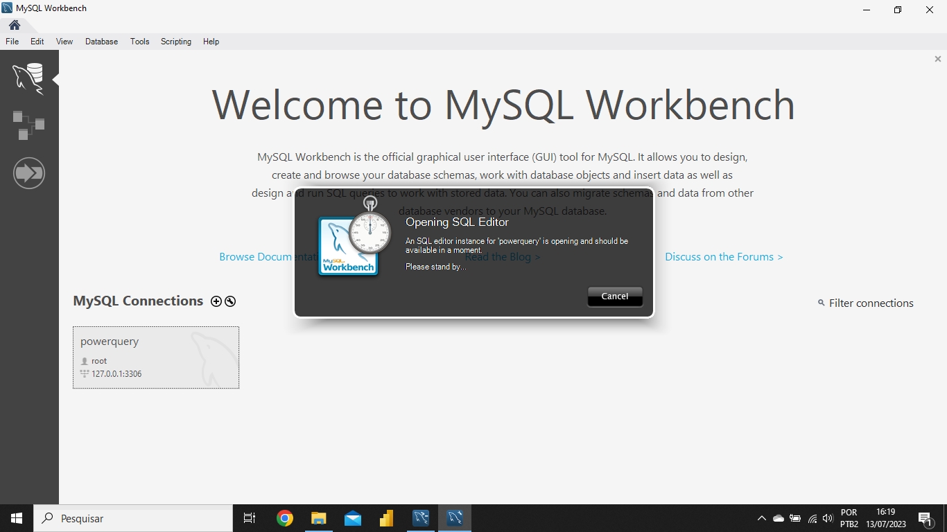Screen dimensions: 947x532
Task: Open Read the Blog link
Action: [x=503, y=257]
